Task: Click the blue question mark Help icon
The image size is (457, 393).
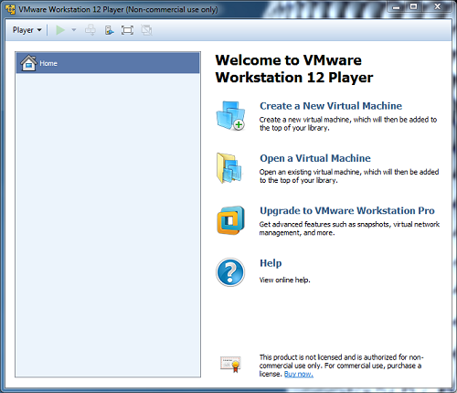Action: coord(230,272)
